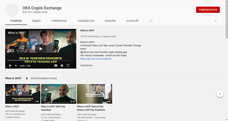Image resolution: width=228 pixels, height=121 pixels.
Task: Enter fullscreen mode on the featured video
Action: pos(68,66)
